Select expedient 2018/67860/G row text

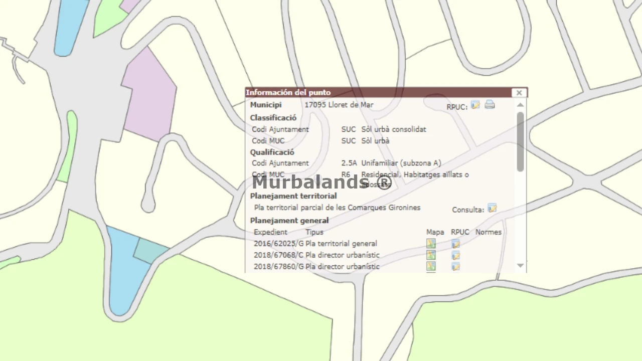pyautogui.click(x=316, y=267)
